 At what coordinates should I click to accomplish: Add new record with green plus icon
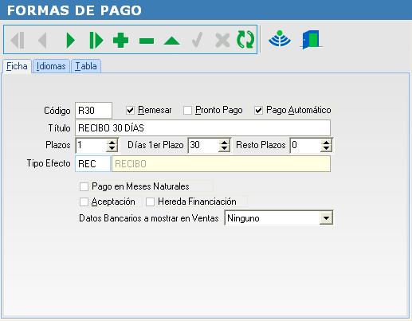(x=120, y=41)
